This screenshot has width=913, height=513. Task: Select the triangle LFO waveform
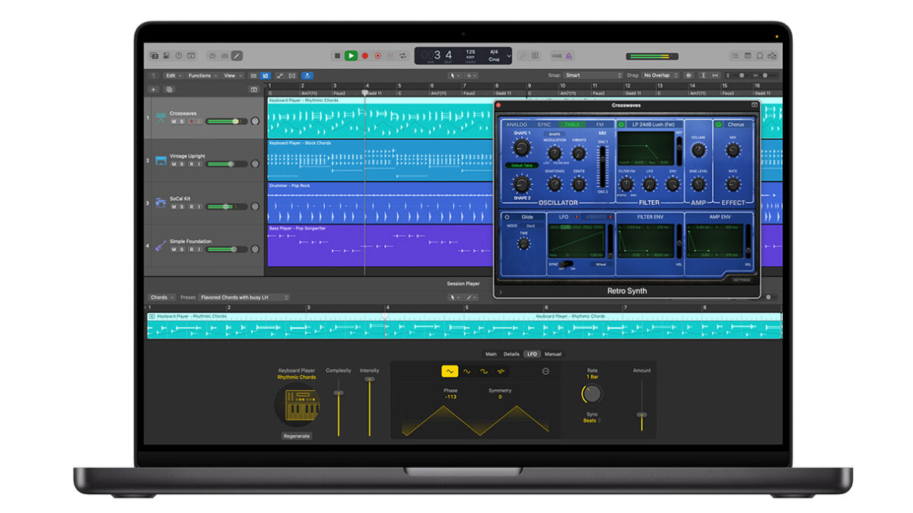[x=450, y=371]
